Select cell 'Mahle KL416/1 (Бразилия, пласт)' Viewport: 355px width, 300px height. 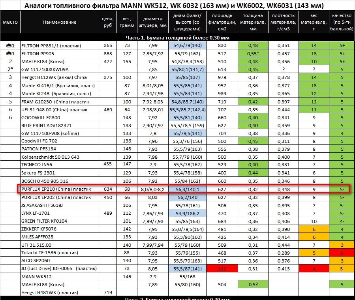coord(60,86)
